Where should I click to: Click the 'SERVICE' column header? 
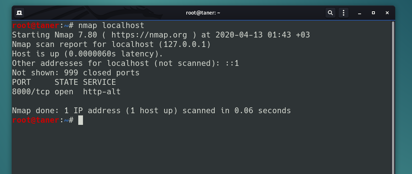tap(99, 82)
